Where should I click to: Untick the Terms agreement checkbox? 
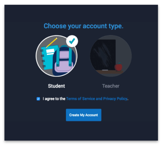[x=38, y=99]
